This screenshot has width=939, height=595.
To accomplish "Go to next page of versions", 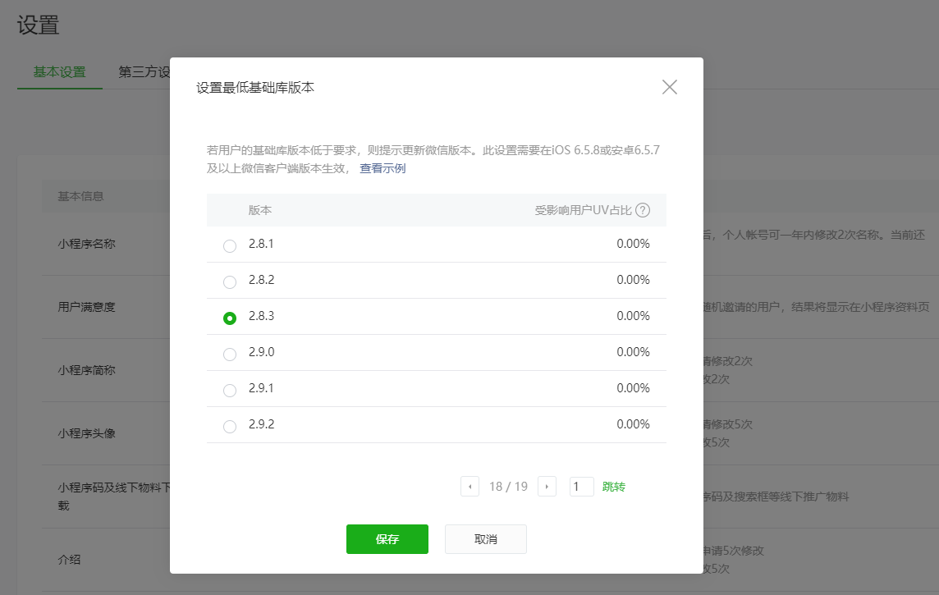I will pyautogui.click(x=547, y=487).
